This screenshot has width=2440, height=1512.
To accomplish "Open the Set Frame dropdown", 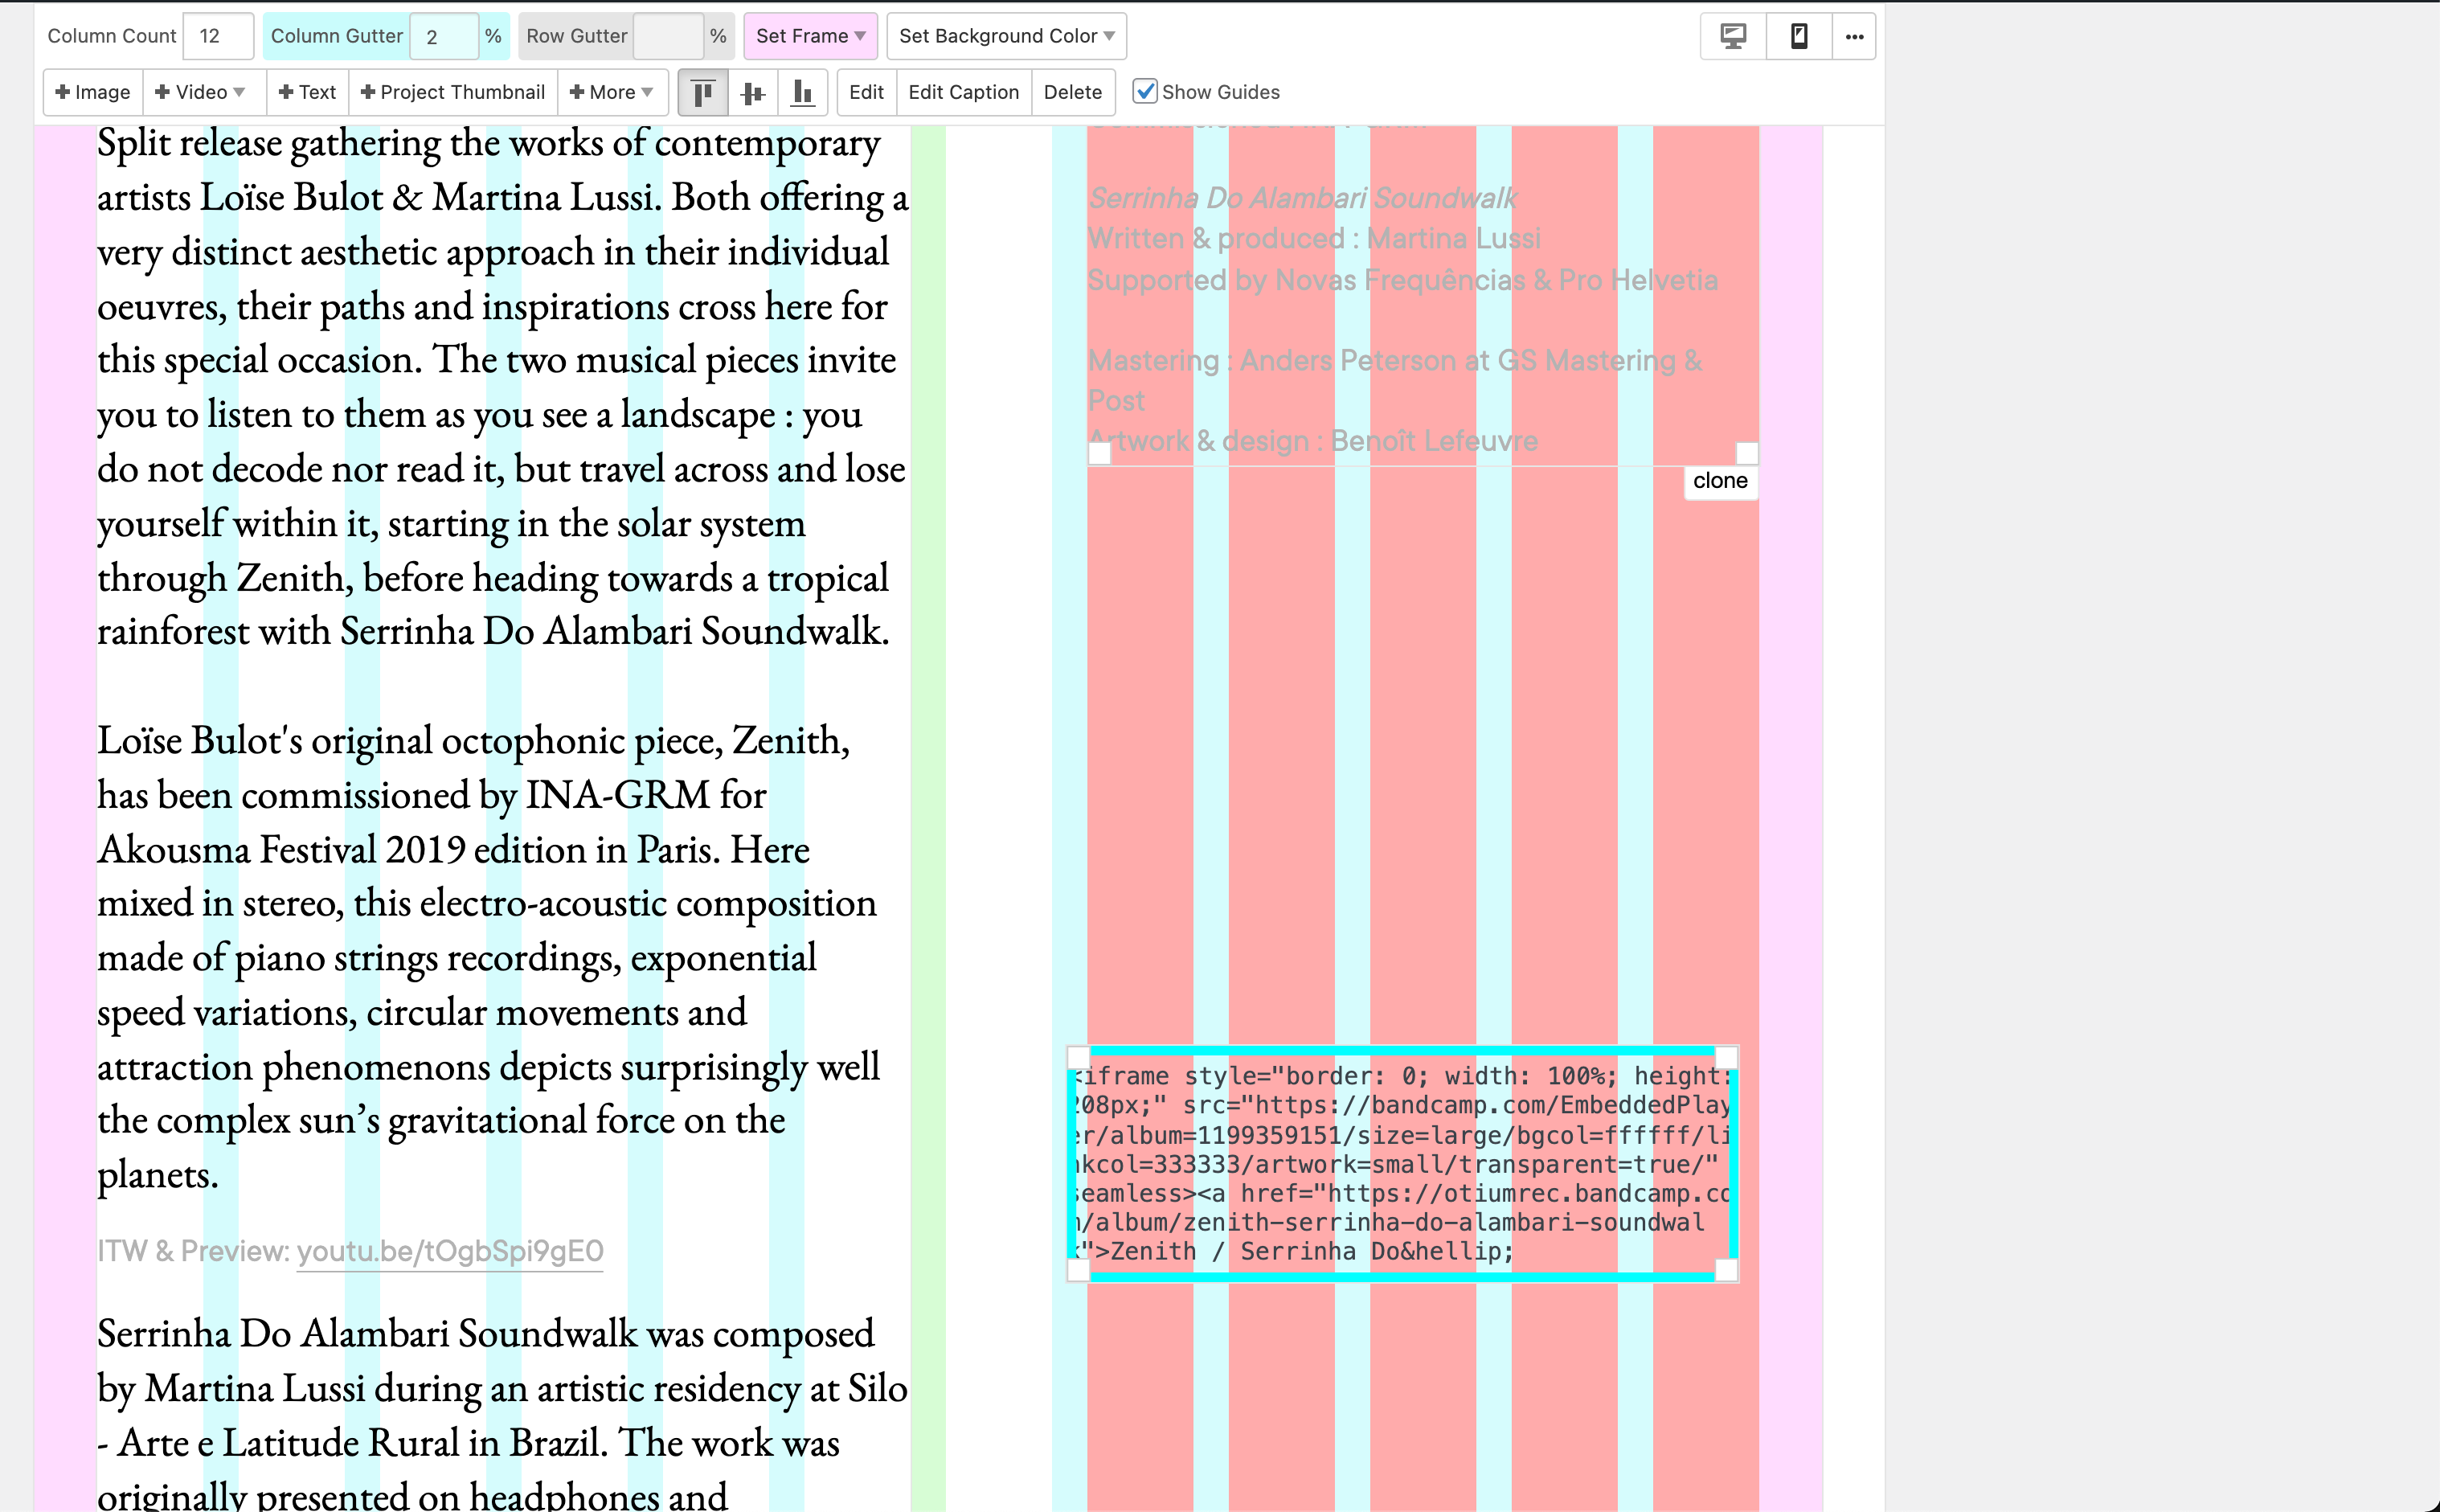I will coord(809,36).
